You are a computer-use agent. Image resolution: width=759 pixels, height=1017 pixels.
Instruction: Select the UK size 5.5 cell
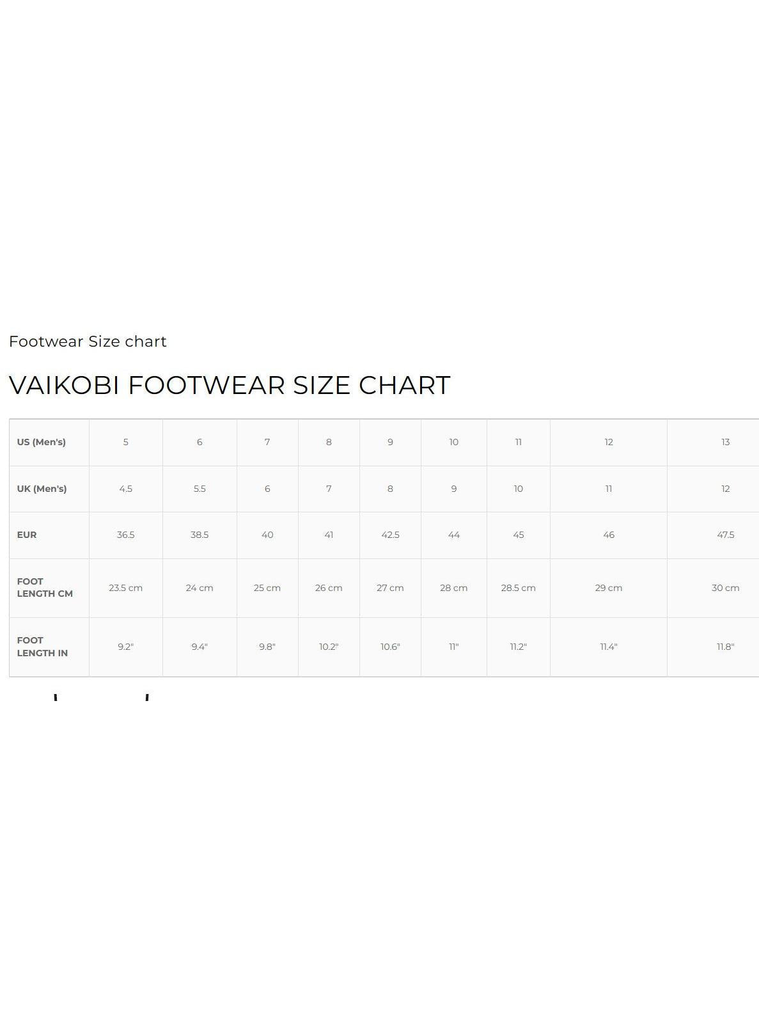pyautogui.click(x=200, y=489)
